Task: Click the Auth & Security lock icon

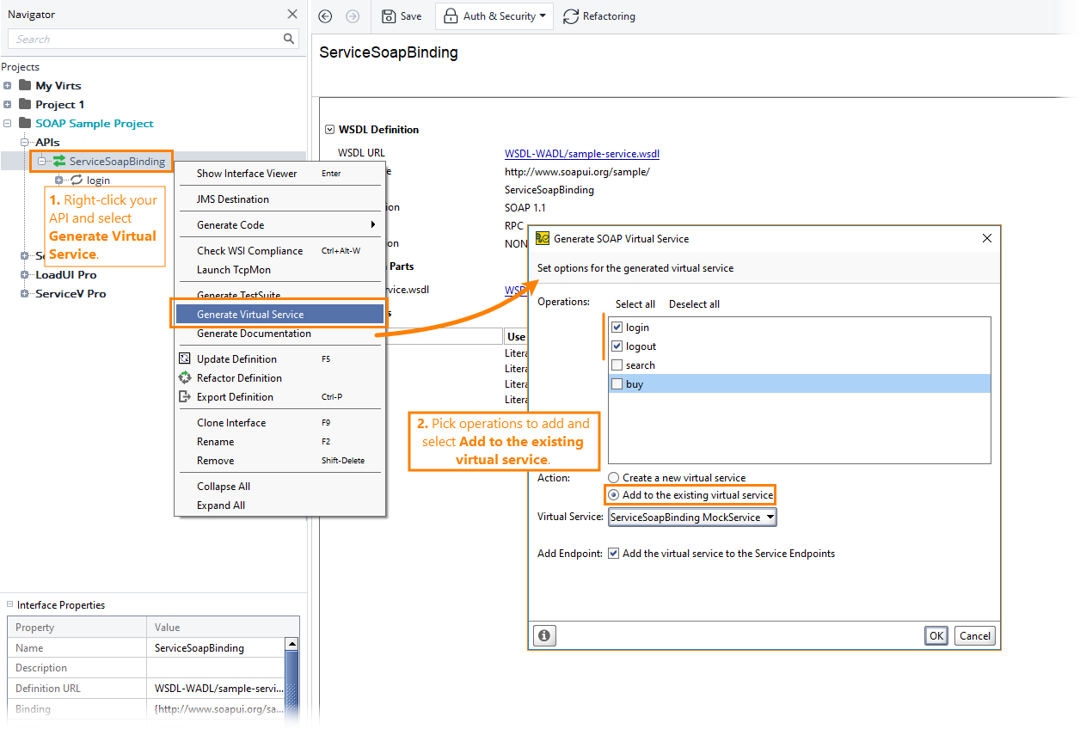Action: pos(451,16)
